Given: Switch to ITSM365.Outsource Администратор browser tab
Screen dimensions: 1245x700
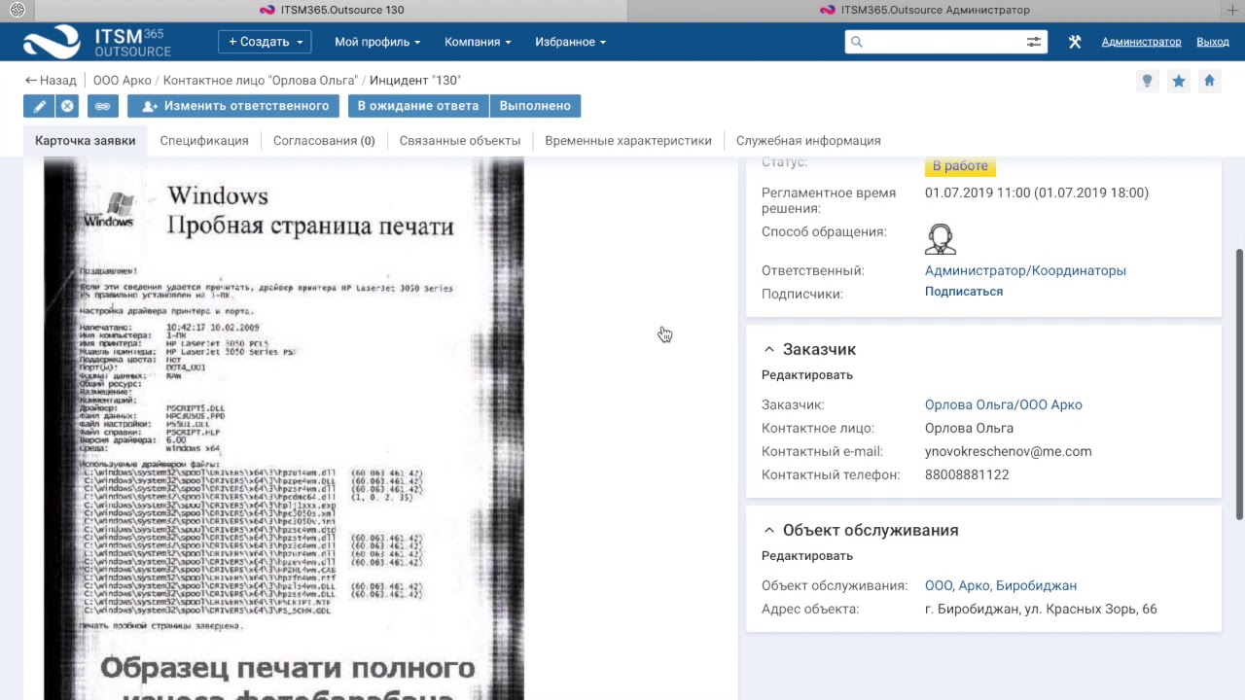Looking at the screenshot, I should coord(924,10).
